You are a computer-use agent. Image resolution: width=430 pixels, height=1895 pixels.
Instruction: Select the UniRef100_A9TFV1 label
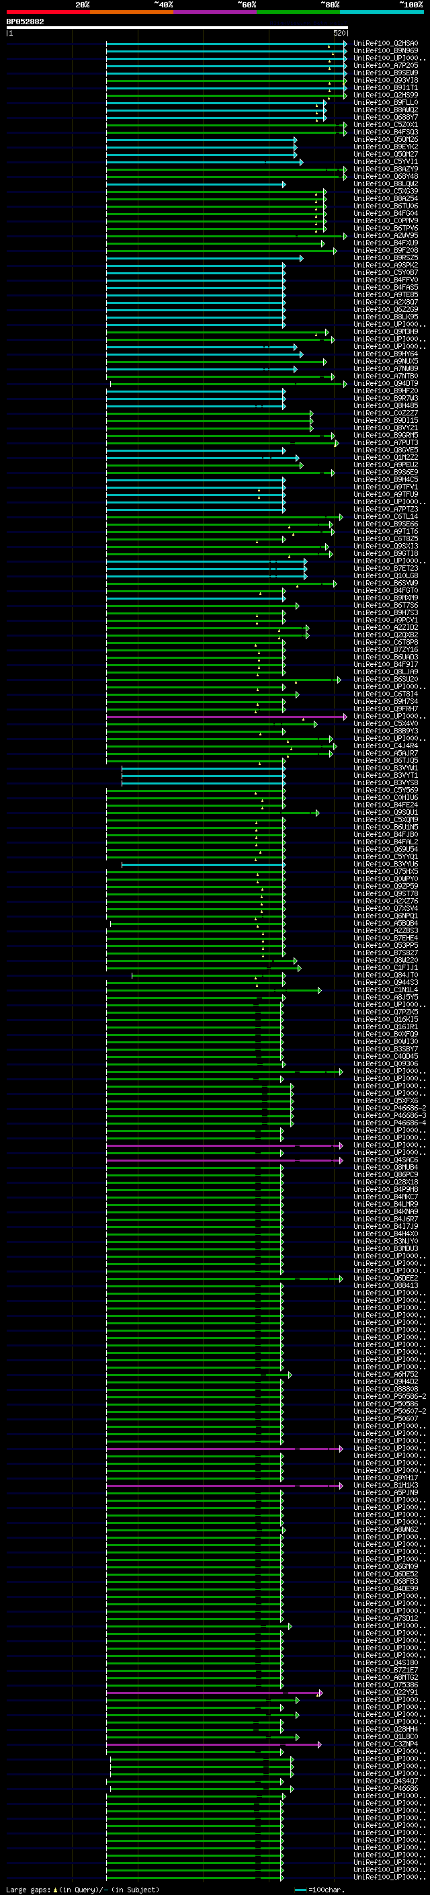(386, 487)
